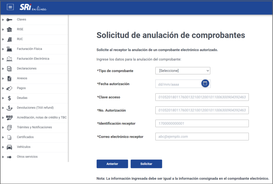This screenshot has width=273, height=184.
Task: Click the cash register icon for Facturación Física
Action: (9, 49)
